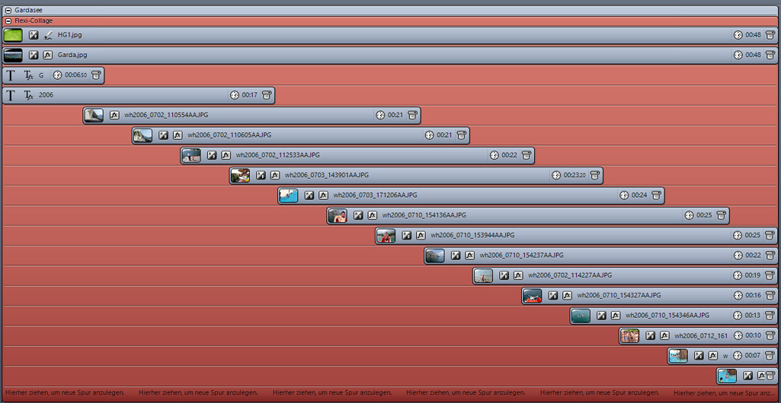Click the 00:48 duration on HG1.jpg
Screen dimensions: 781x403
(x=753, y=35)
